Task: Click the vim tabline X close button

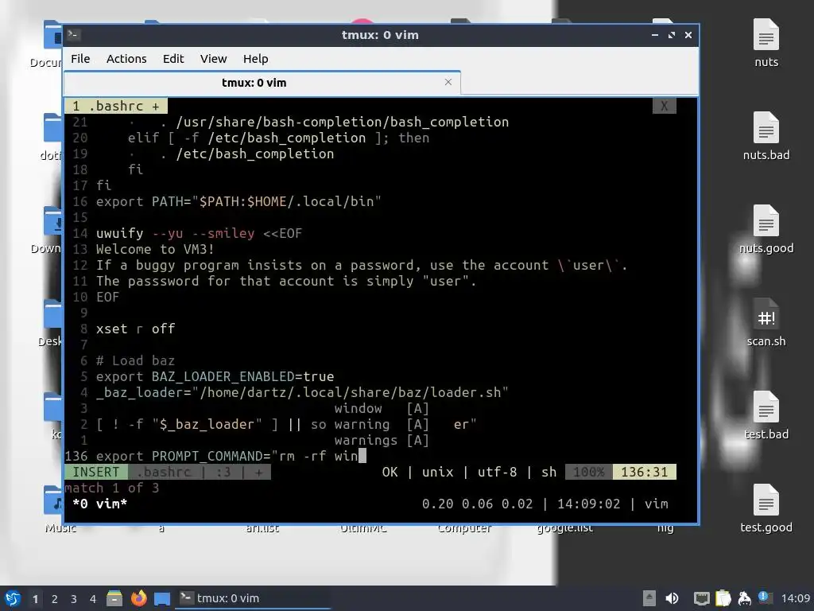Action: pos(664,106)
